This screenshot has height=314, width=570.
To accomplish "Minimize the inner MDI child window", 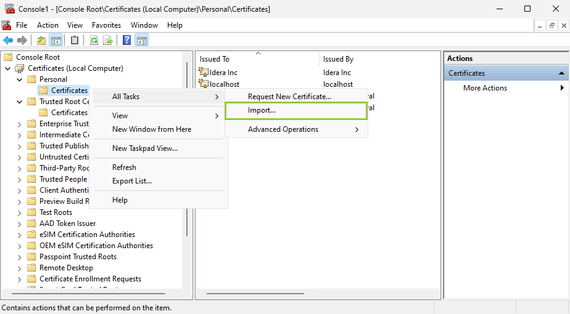I will point(540,25).
